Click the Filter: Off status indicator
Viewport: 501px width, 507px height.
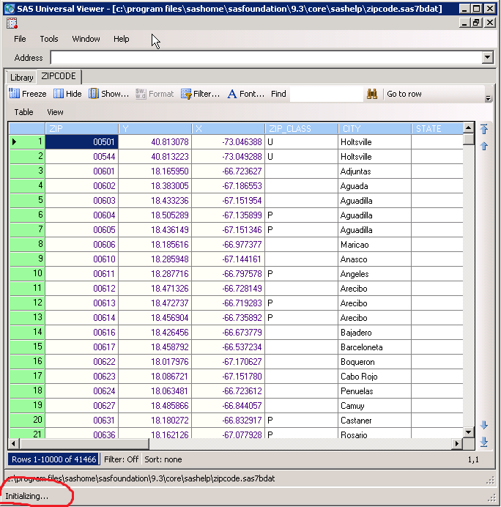121,459
